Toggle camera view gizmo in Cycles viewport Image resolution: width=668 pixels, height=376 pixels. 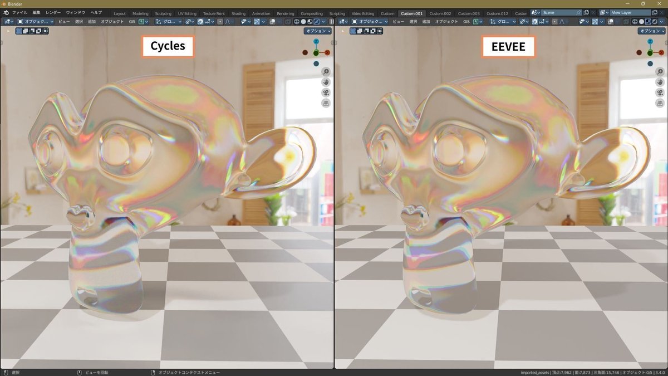[326, 92]
